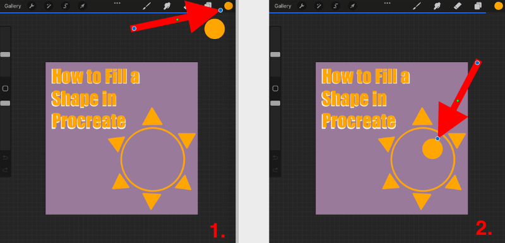This screenshot has width=505, height=243.
Task: Tap the top sun-ray triangle on left canvas
Action: 152,117
